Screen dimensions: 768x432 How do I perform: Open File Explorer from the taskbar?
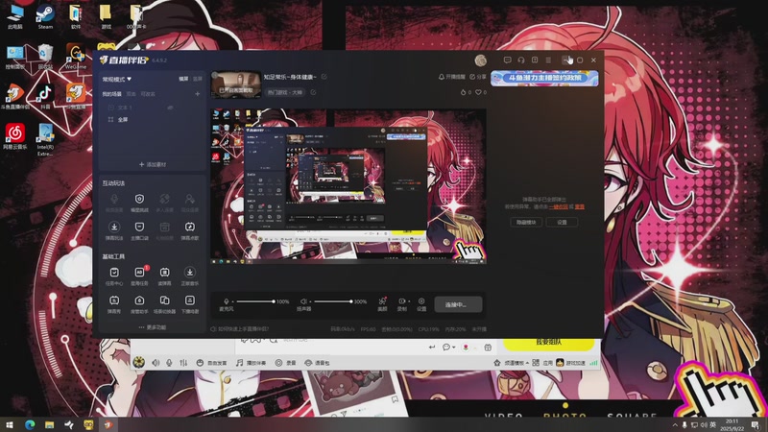tap(50, 424)
